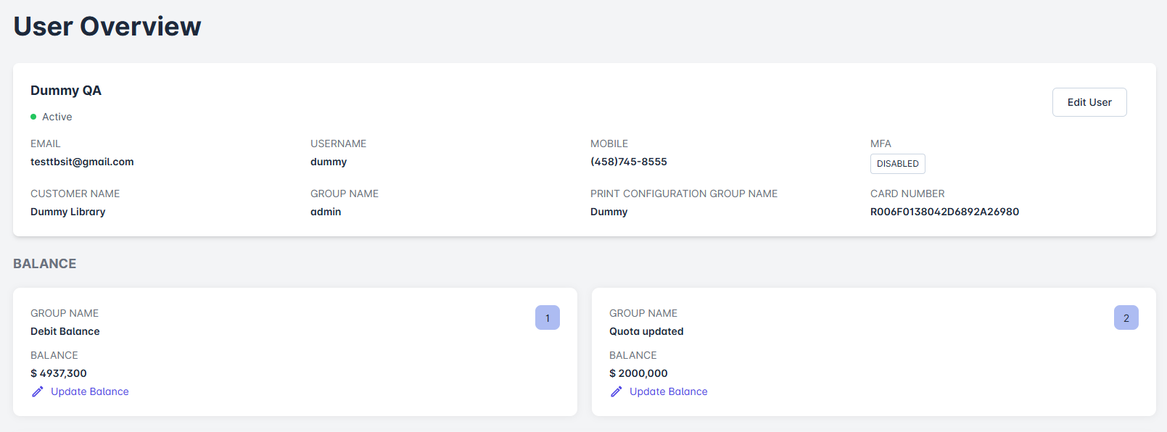Select the email testtbsit@gmail.com
The width and height of the screenshot is (1167, 432).
82,162
